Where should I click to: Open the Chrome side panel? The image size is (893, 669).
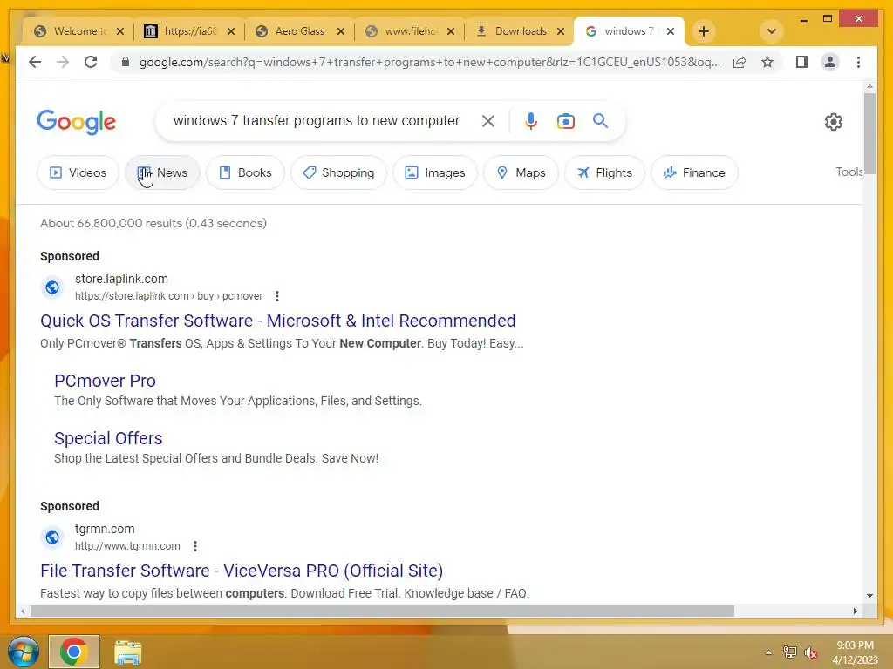pyautogui.click(x=802, y=62)
